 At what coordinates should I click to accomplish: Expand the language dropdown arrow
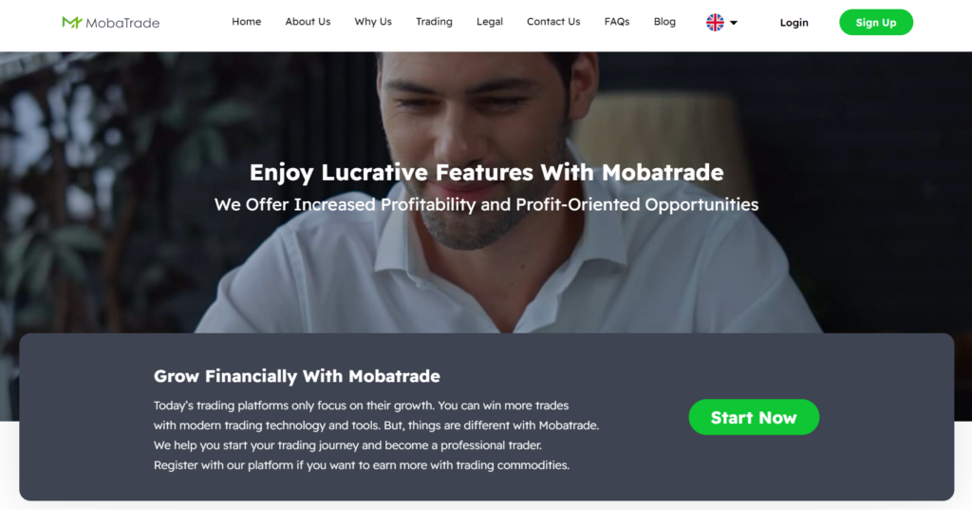(x=734, y=23)
